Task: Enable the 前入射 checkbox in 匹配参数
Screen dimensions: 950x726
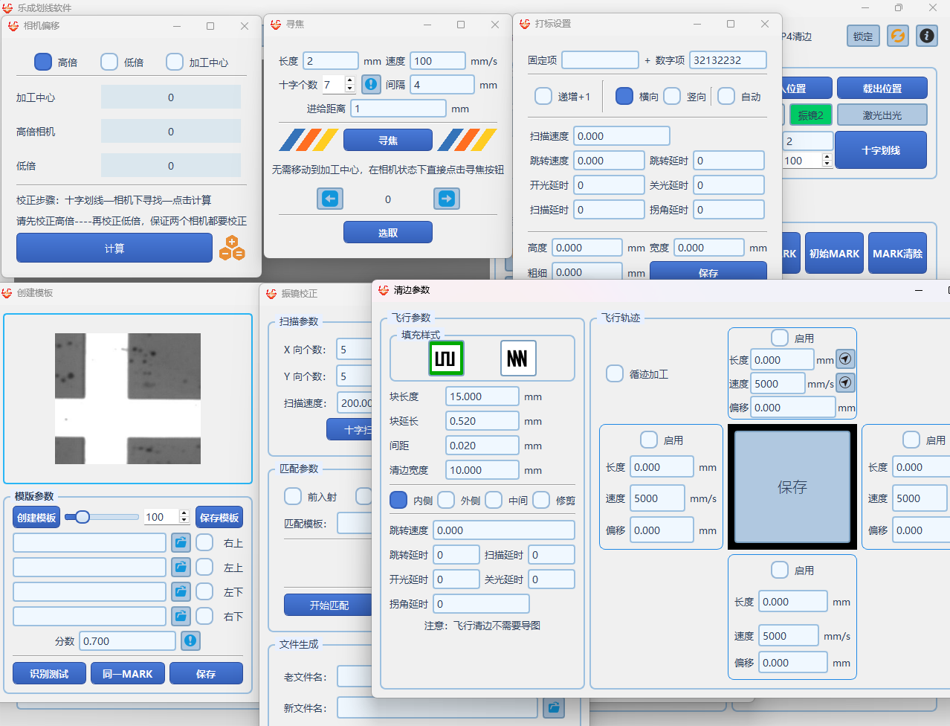Action: 293,496
